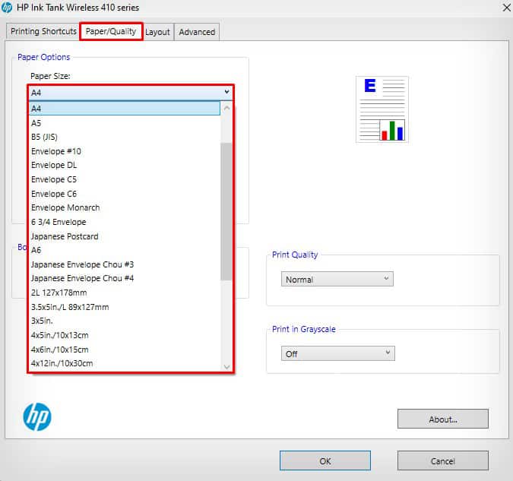Confirm settings with OK button
513x481 pixels.
pos(325,460)
